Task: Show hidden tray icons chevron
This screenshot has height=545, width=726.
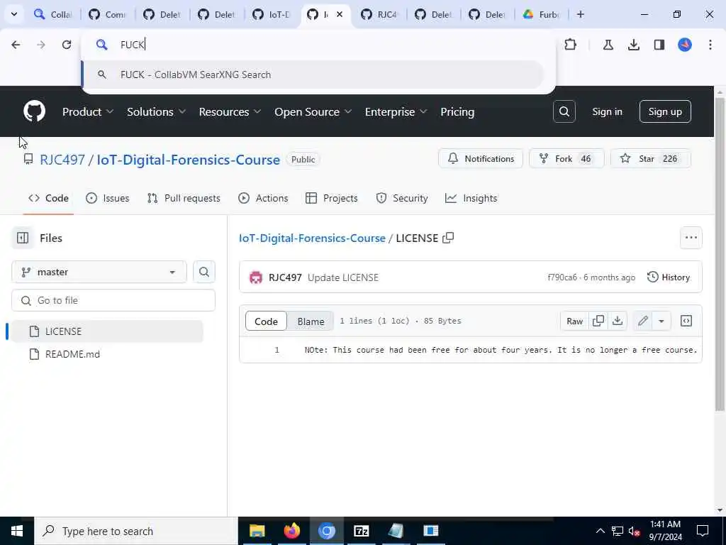Action: tap(600, 531)
